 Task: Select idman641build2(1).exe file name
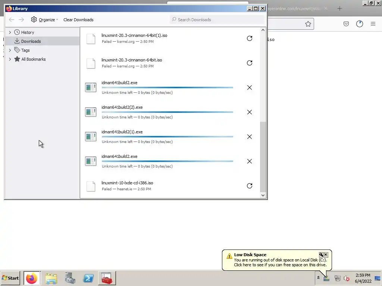(x=122, y=132)
